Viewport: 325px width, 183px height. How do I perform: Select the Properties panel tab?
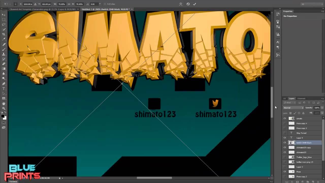tap(288, 11)
